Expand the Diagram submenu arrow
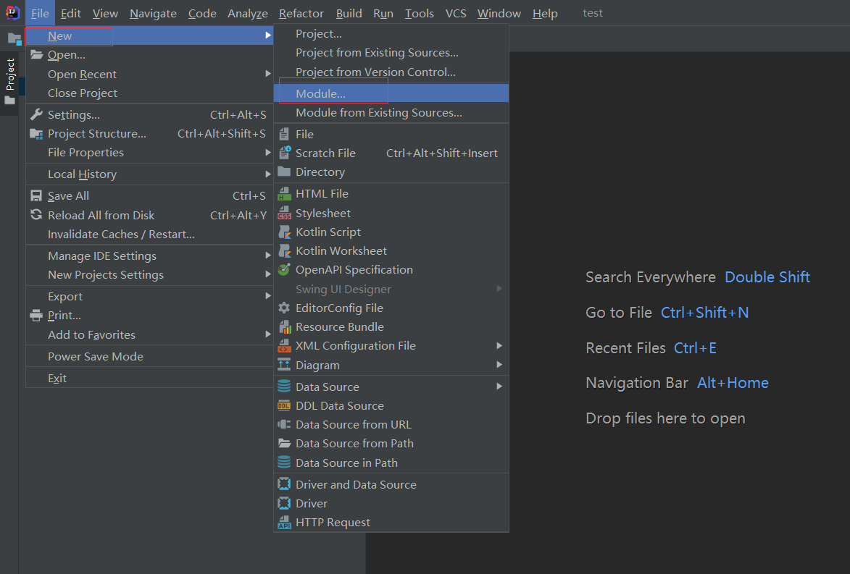This screenshot has height=574, width=850. click(x=499, y=366)
